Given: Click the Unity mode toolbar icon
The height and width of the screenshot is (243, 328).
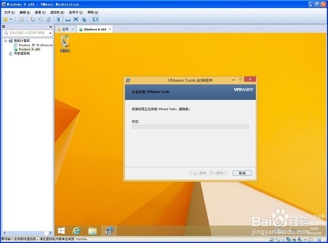Looking at the screenshot, I should (84, 19).
